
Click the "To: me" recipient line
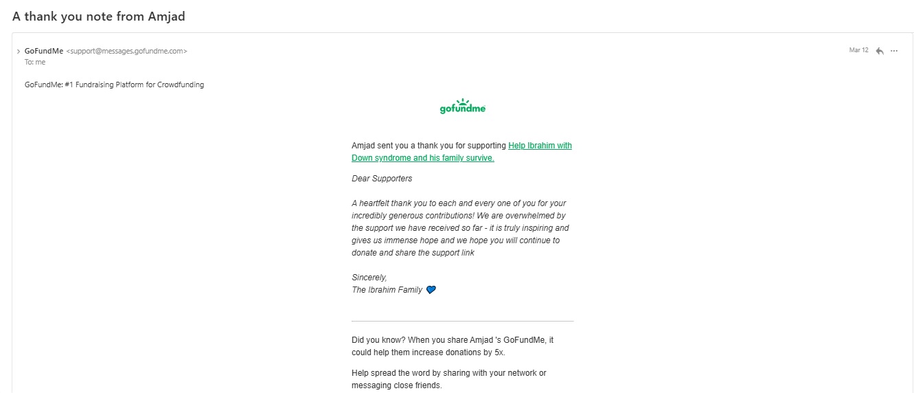pos(35,62)
